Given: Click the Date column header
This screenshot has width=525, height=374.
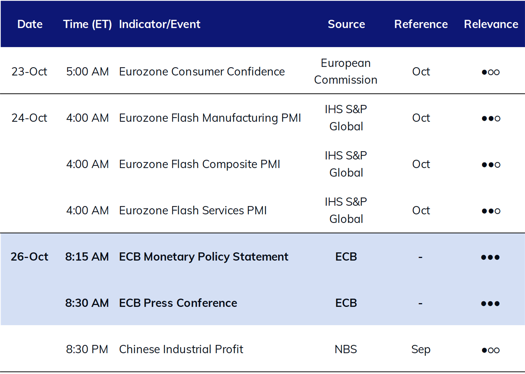Looking at the screenshot, I should coord(30,24).
